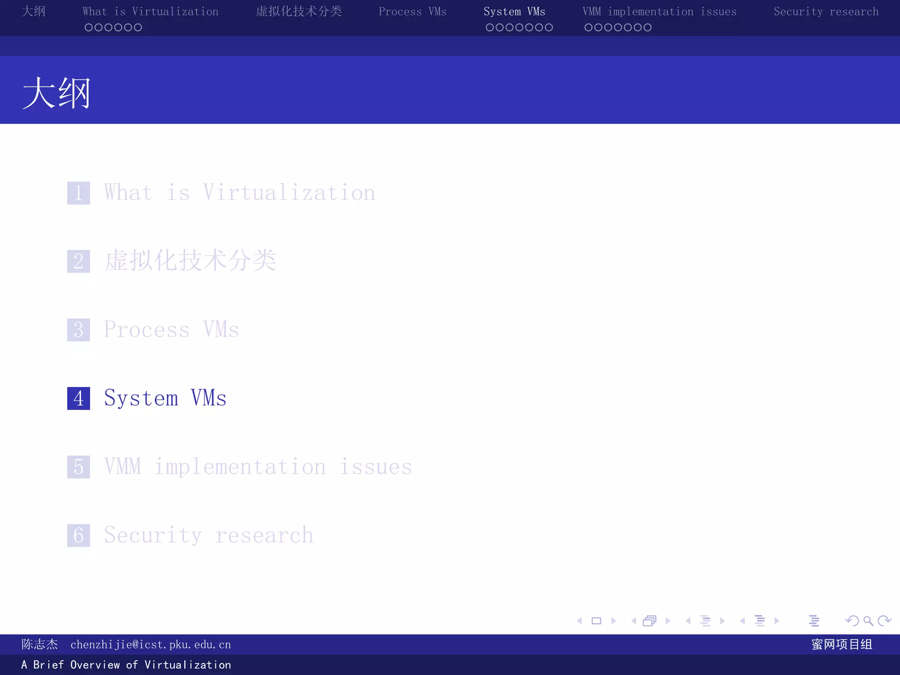Screen dimensions: 900x675
Task: Go to the previous slide using the slide back arrow
Action: click(580, 621)
